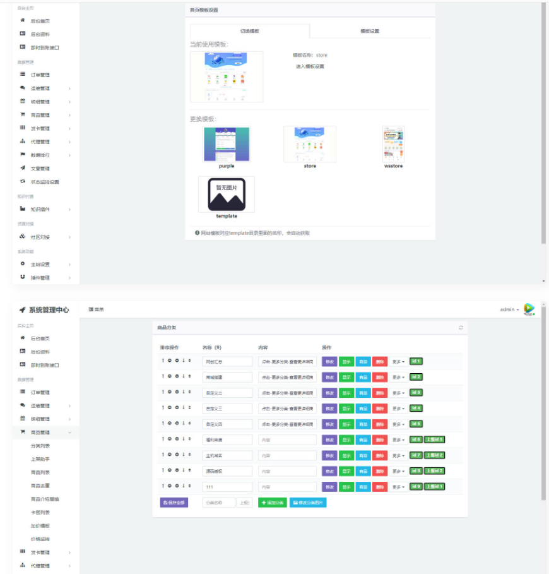Expand the 社区对接 sidebar menu

44,237
